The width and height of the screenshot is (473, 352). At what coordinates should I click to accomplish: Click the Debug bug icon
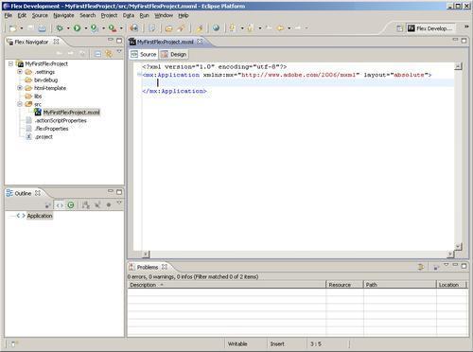coord(60,28)
